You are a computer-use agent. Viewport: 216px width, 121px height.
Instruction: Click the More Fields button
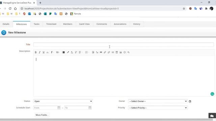(x=42, y=115)
